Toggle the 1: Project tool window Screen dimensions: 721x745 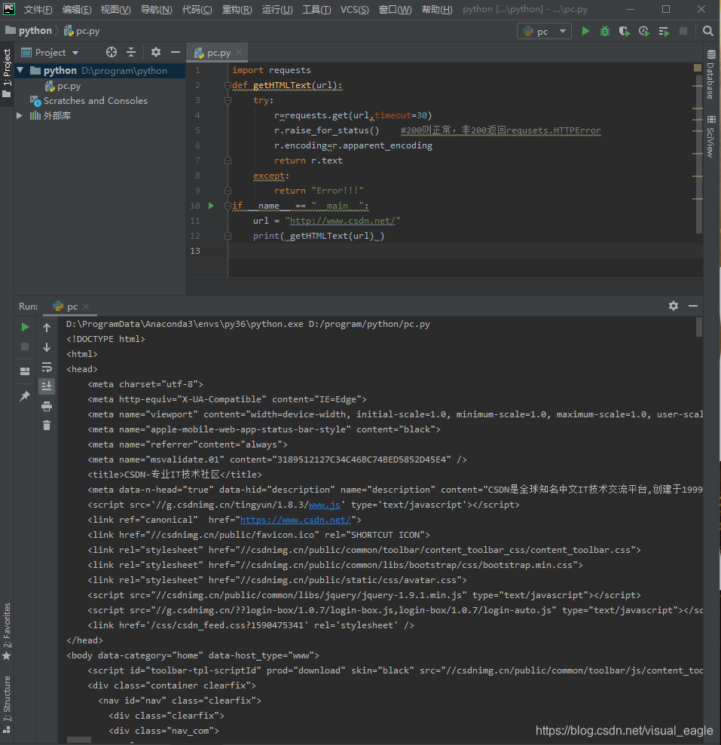coord(7,73)
